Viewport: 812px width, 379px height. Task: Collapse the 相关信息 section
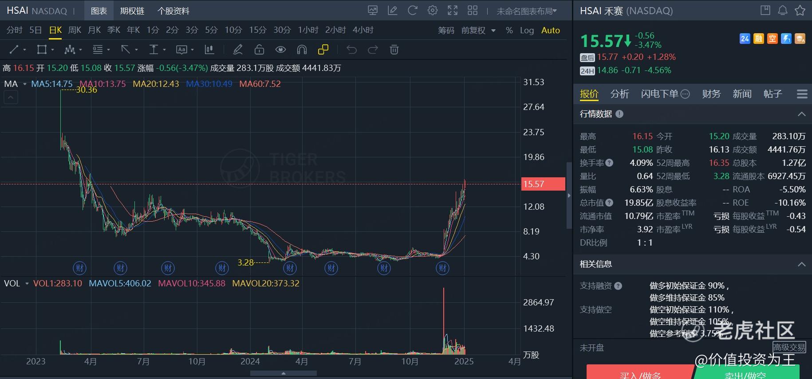801,264
